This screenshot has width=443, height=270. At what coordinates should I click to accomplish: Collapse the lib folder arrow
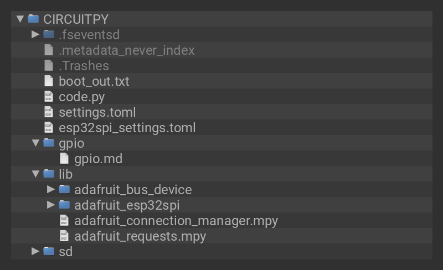[35, 174]
